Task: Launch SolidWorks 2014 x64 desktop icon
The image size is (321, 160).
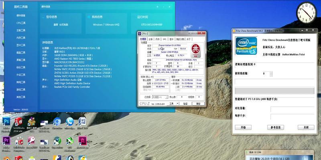Action: pos(18,122)
